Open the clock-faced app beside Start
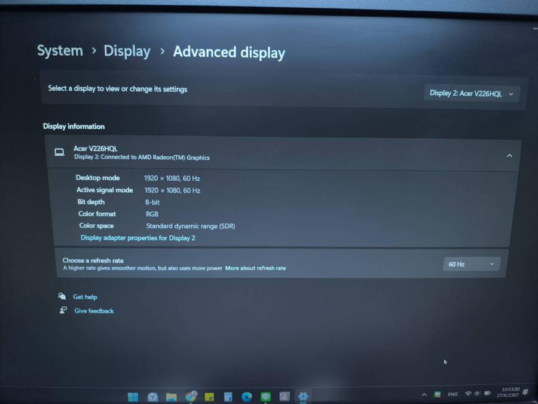The image size is (538, 404). (x=152, y=397)
